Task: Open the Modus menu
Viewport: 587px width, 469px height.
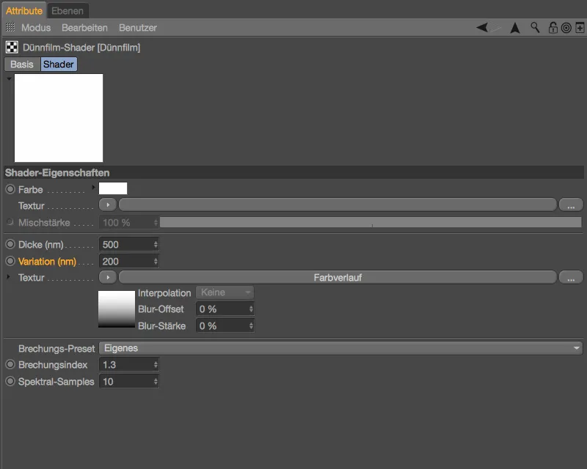Action: click(36, 28)
